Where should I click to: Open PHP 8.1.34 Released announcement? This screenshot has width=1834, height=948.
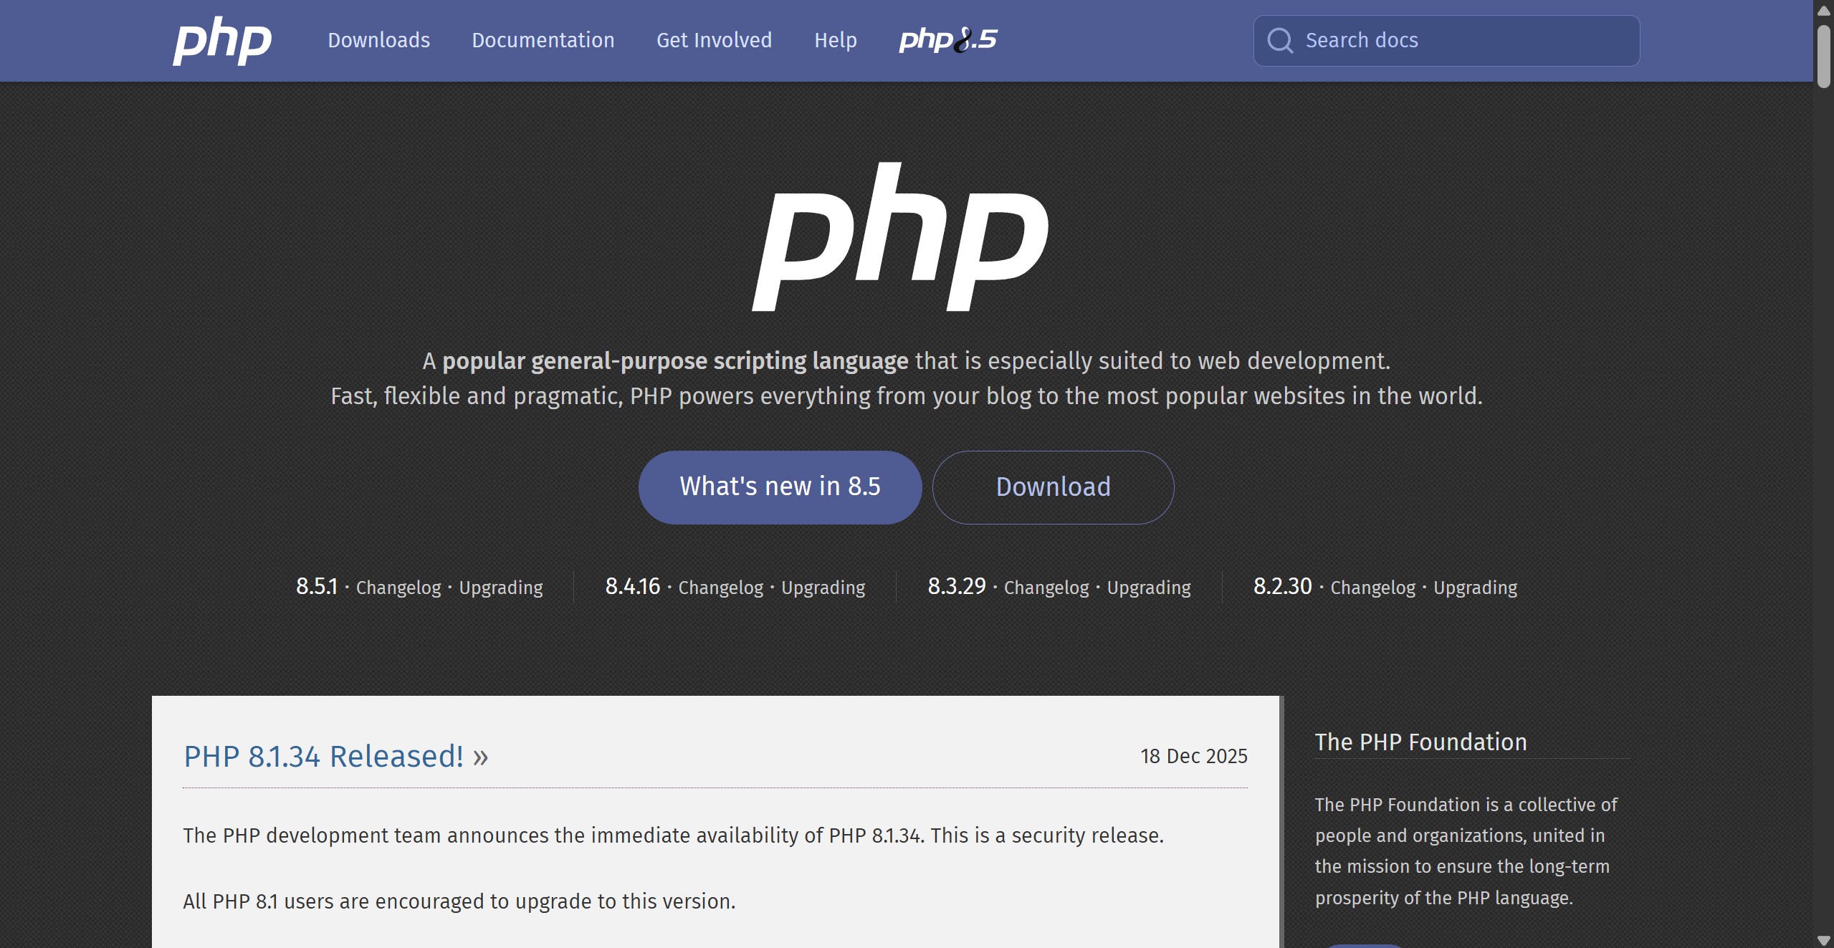pos(323,756)
